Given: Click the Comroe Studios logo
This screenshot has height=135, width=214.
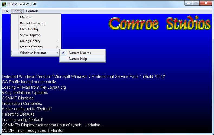Looking at the screenshot, I should pos(160,23).
